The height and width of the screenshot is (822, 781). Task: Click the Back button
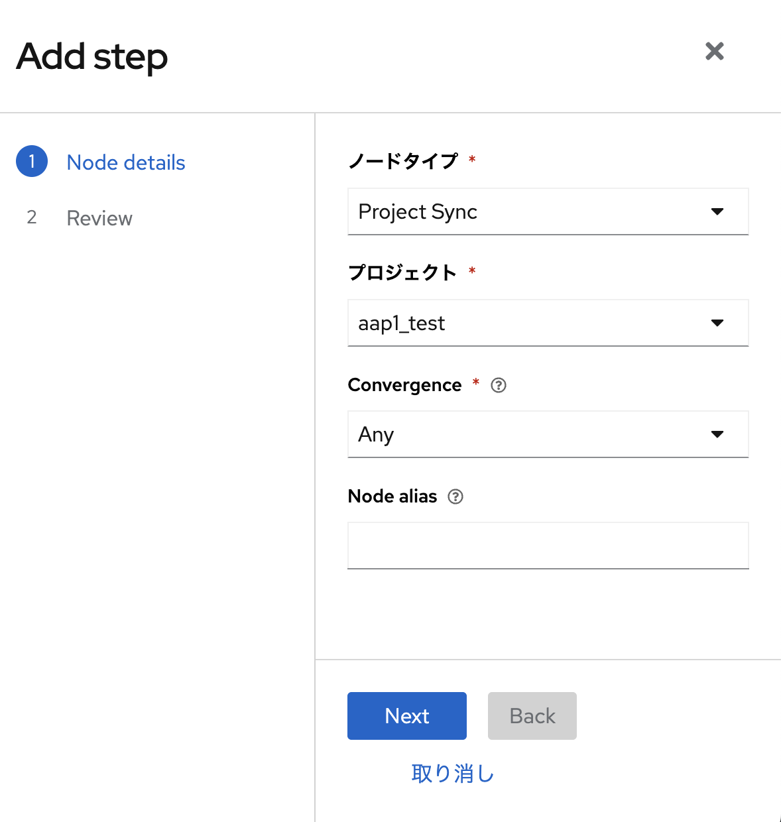(532, 716)
